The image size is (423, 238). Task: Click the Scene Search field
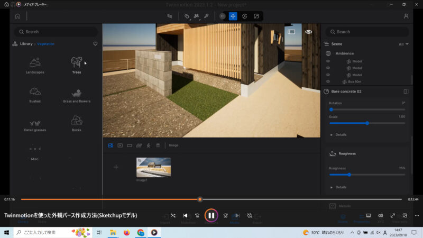367,32
